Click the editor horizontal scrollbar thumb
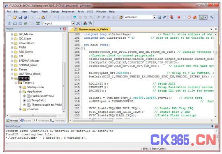The width and height of the screenshot is (222, 154). [93, 121]
